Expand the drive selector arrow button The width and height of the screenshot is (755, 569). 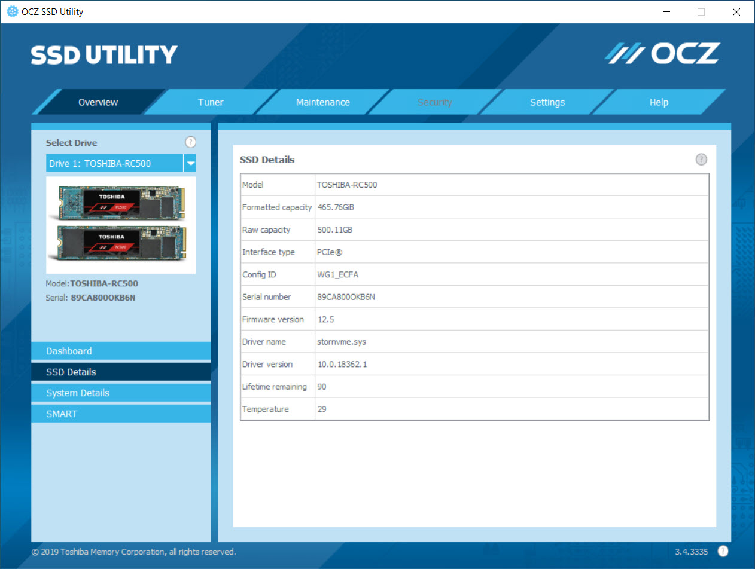click(x=190, y=163)
